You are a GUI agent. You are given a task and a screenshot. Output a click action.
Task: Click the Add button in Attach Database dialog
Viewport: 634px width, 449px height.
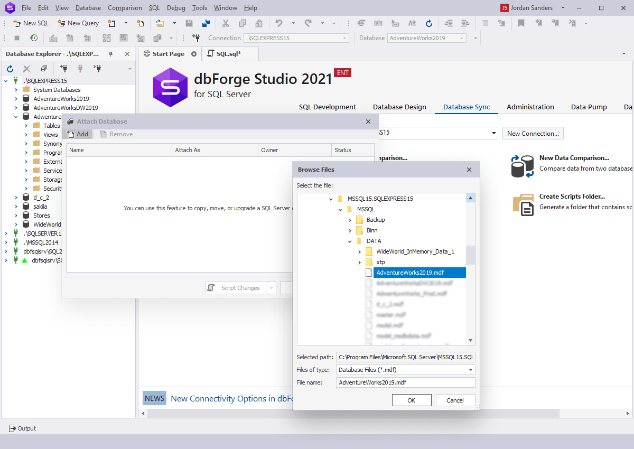[x=77, y=134]
